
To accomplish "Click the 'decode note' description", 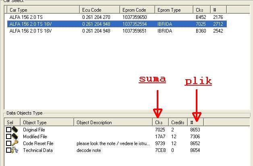I will (x=89, y=150).
